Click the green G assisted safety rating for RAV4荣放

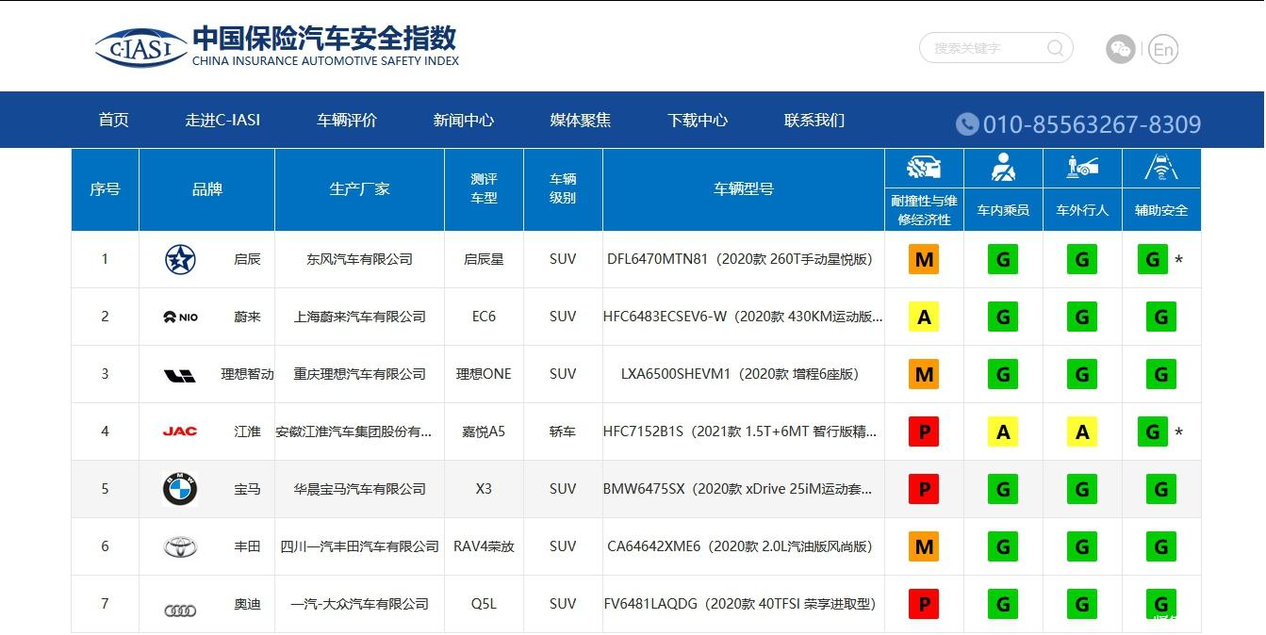point(1161,546)
